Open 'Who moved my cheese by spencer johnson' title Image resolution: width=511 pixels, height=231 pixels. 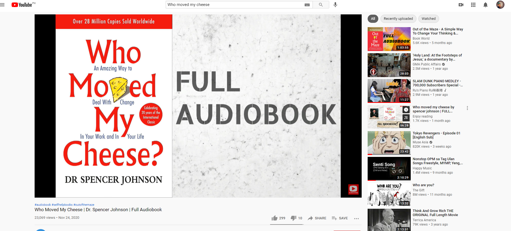click(433, 109)
